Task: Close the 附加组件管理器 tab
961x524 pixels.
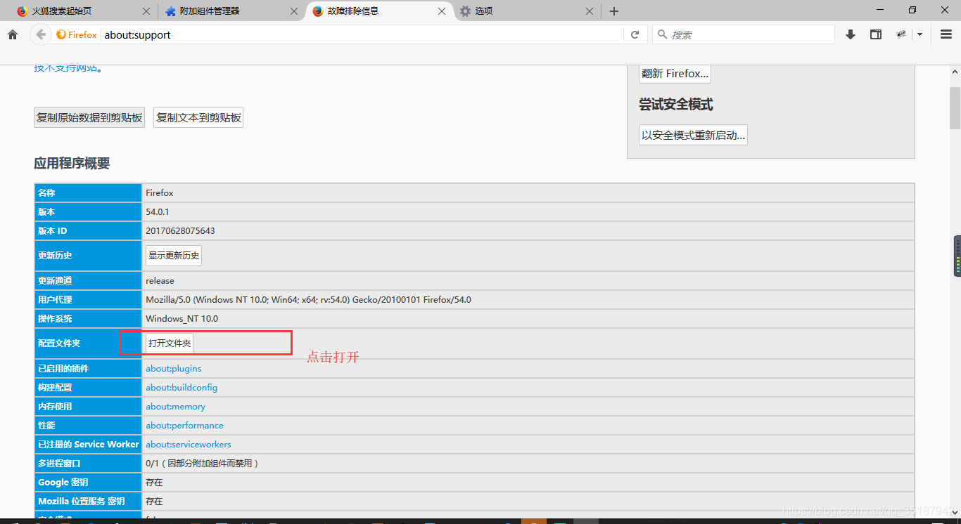Action: [x=293, y=11]
